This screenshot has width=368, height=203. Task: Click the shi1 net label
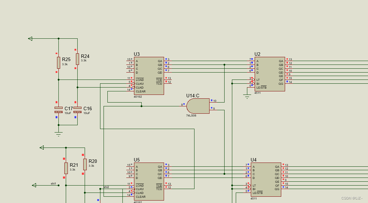[x=53, y=183]
